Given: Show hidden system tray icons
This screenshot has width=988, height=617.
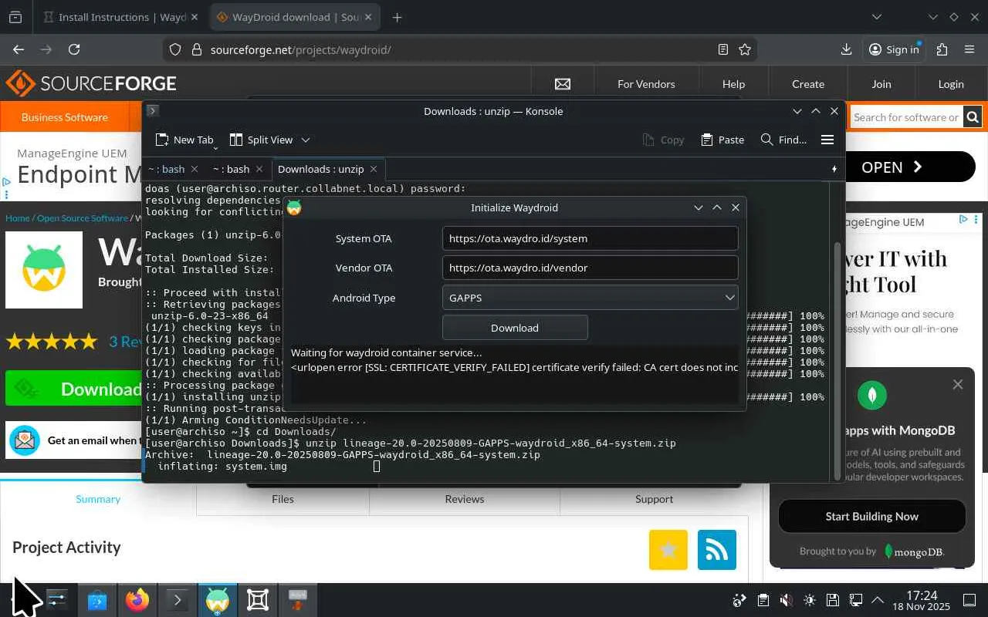Looking at the screenshot, I should pyautogui.click(x=878, y=600).
